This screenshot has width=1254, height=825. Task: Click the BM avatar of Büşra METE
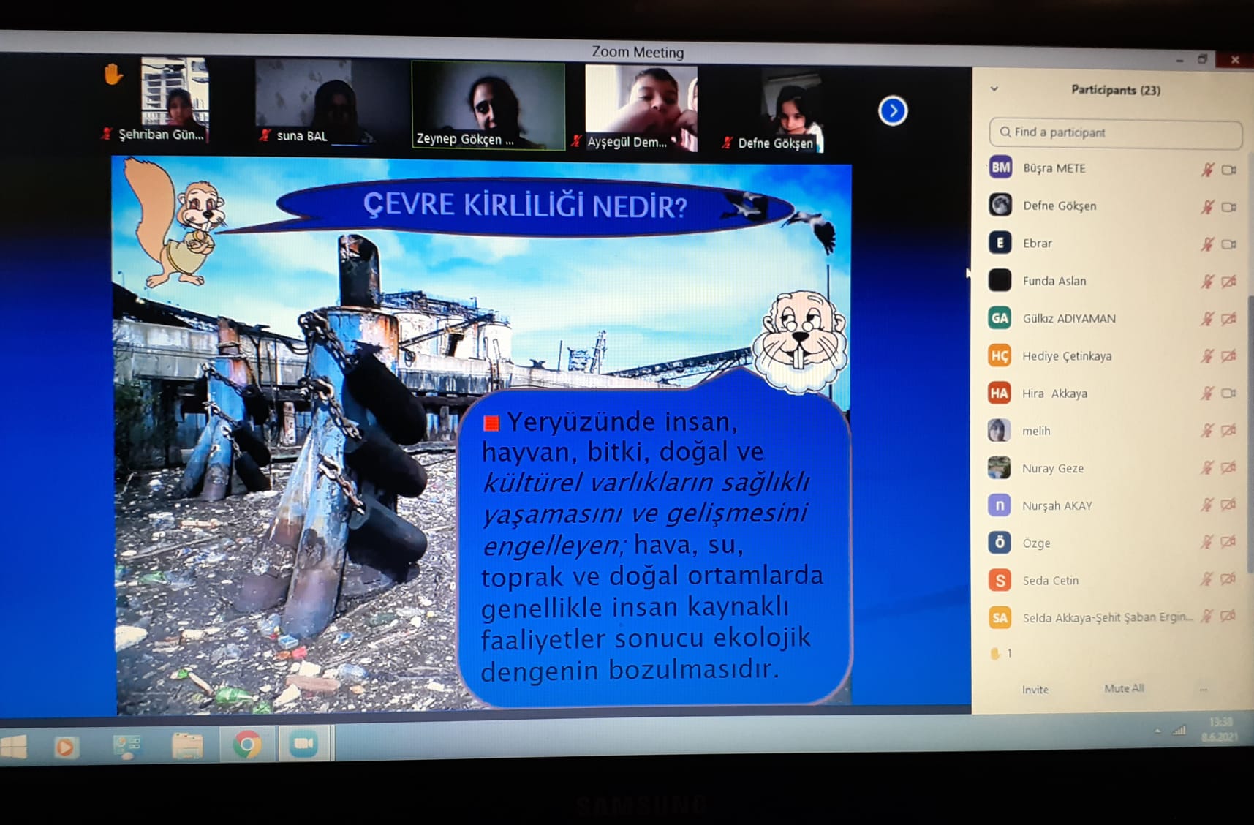1000,167
